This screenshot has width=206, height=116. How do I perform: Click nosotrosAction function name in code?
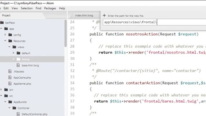pos(142,34)
